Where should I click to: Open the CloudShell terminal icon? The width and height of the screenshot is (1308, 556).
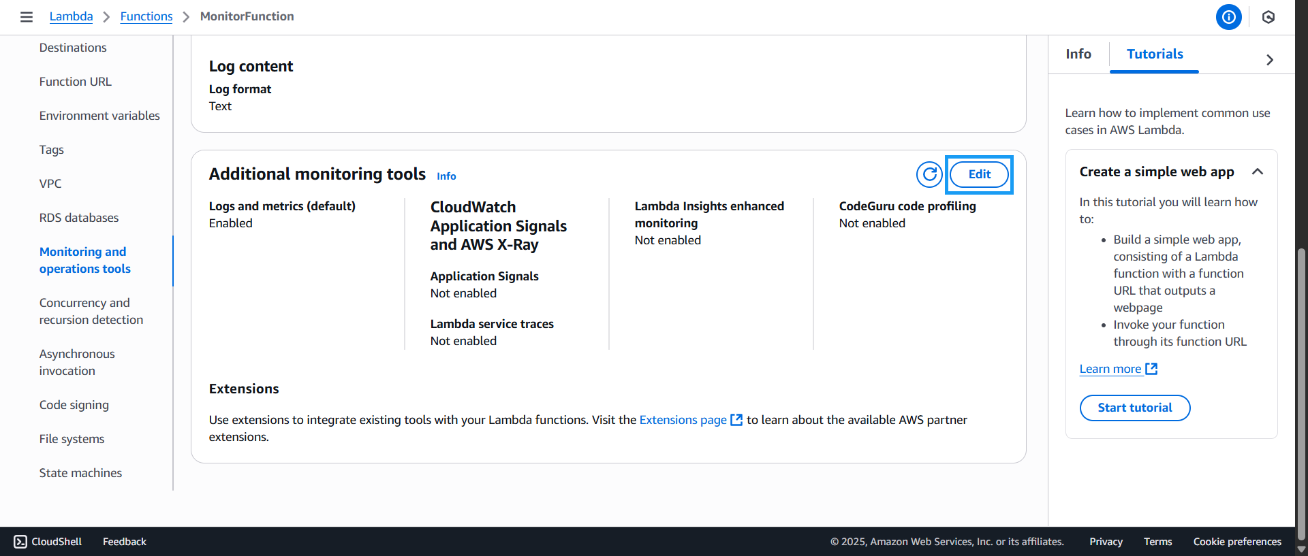(x=20, y=542)
